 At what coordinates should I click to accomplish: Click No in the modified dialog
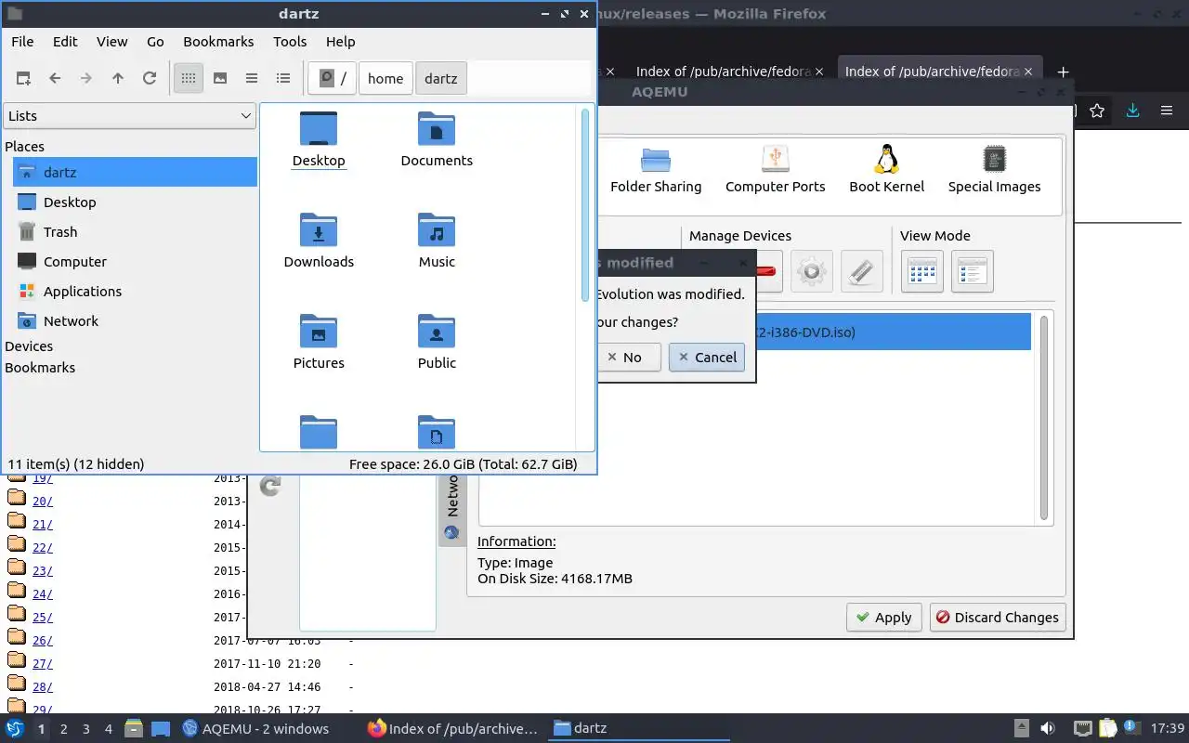click(629, 358)
